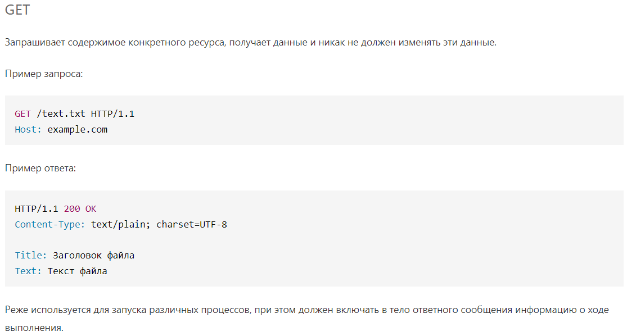Click 'Заголовок файла' in response code
The width and height of the screenshot is (627, 336).
point(93,255)
